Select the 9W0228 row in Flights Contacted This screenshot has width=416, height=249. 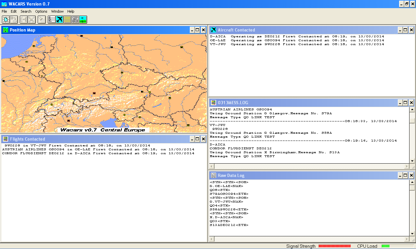pos(77,145)
